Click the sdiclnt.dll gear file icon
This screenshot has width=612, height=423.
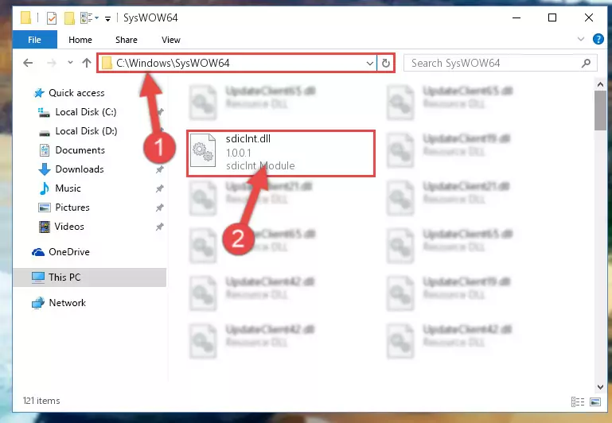coord(203,151)
